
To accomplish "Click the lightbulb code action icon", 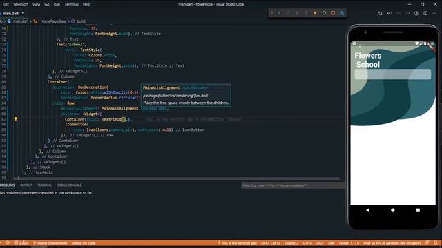I will pos(15,119).
